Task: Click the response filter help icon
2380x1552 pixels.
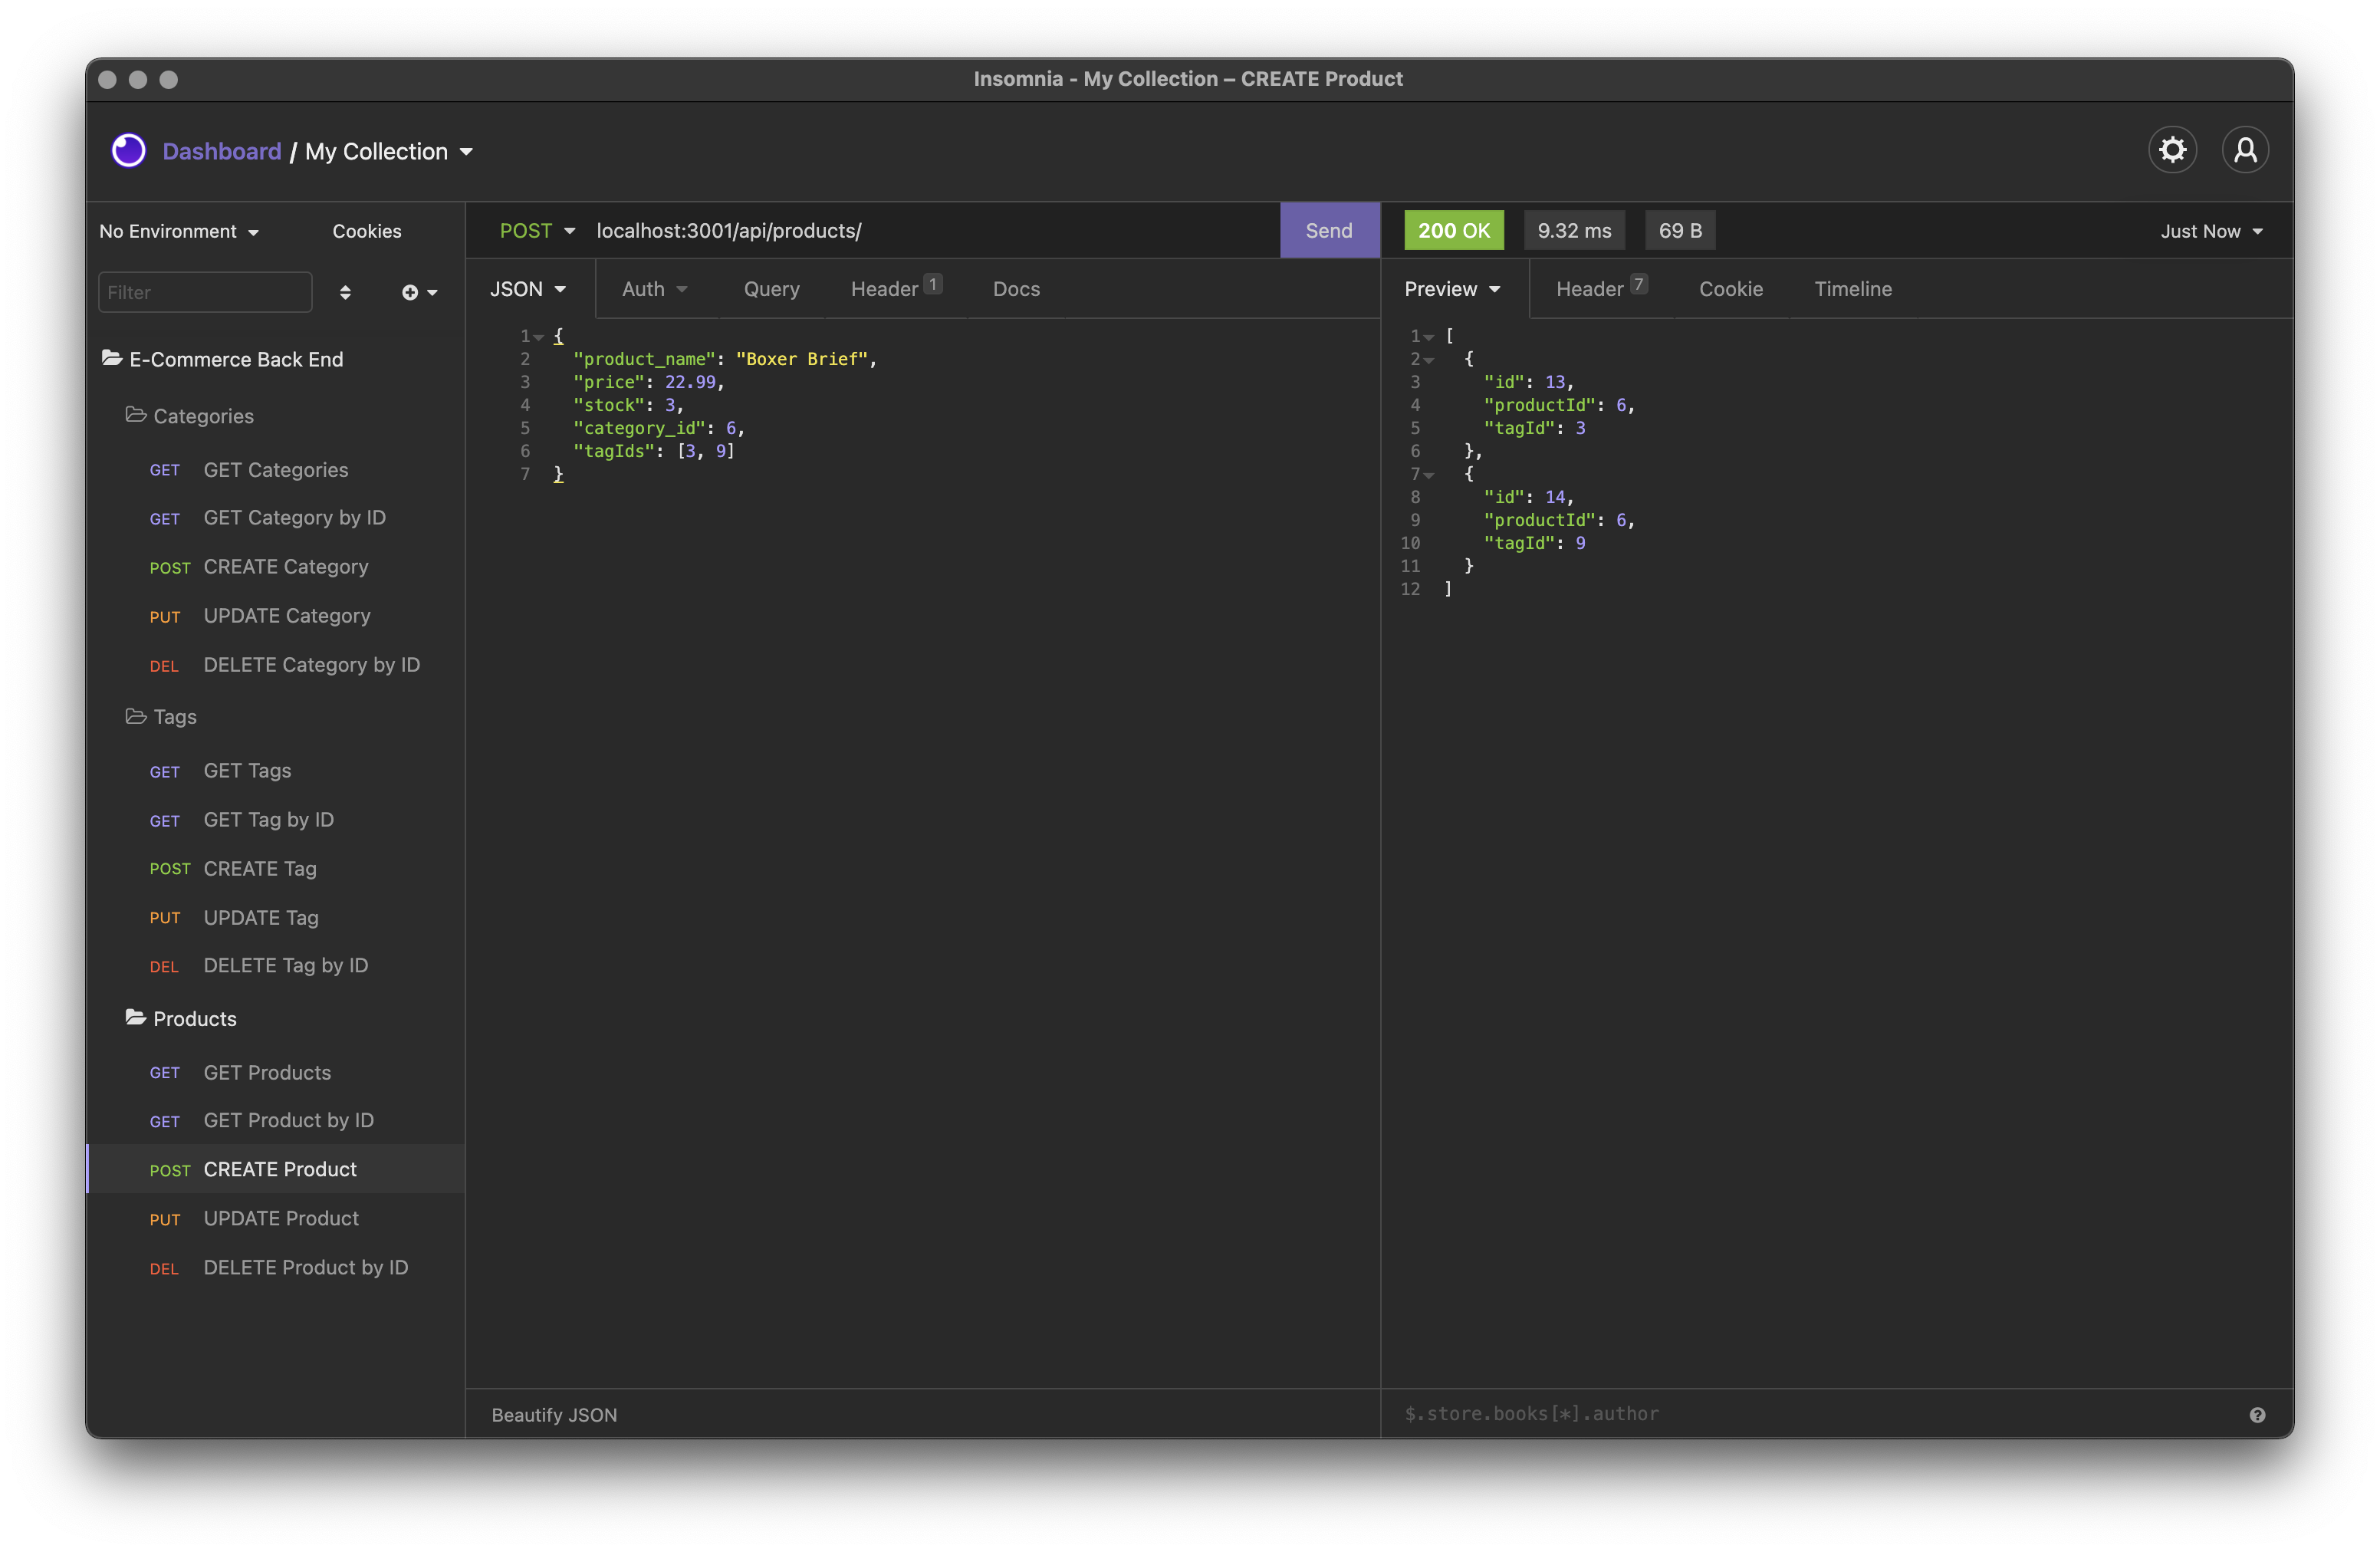Action: [2257, 1414]
